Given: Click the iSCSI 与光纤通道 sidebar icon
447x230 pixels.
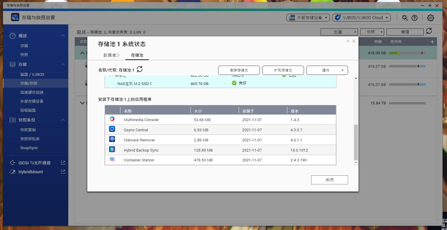Looking at the screenshot, I should [x=13, y=163].
